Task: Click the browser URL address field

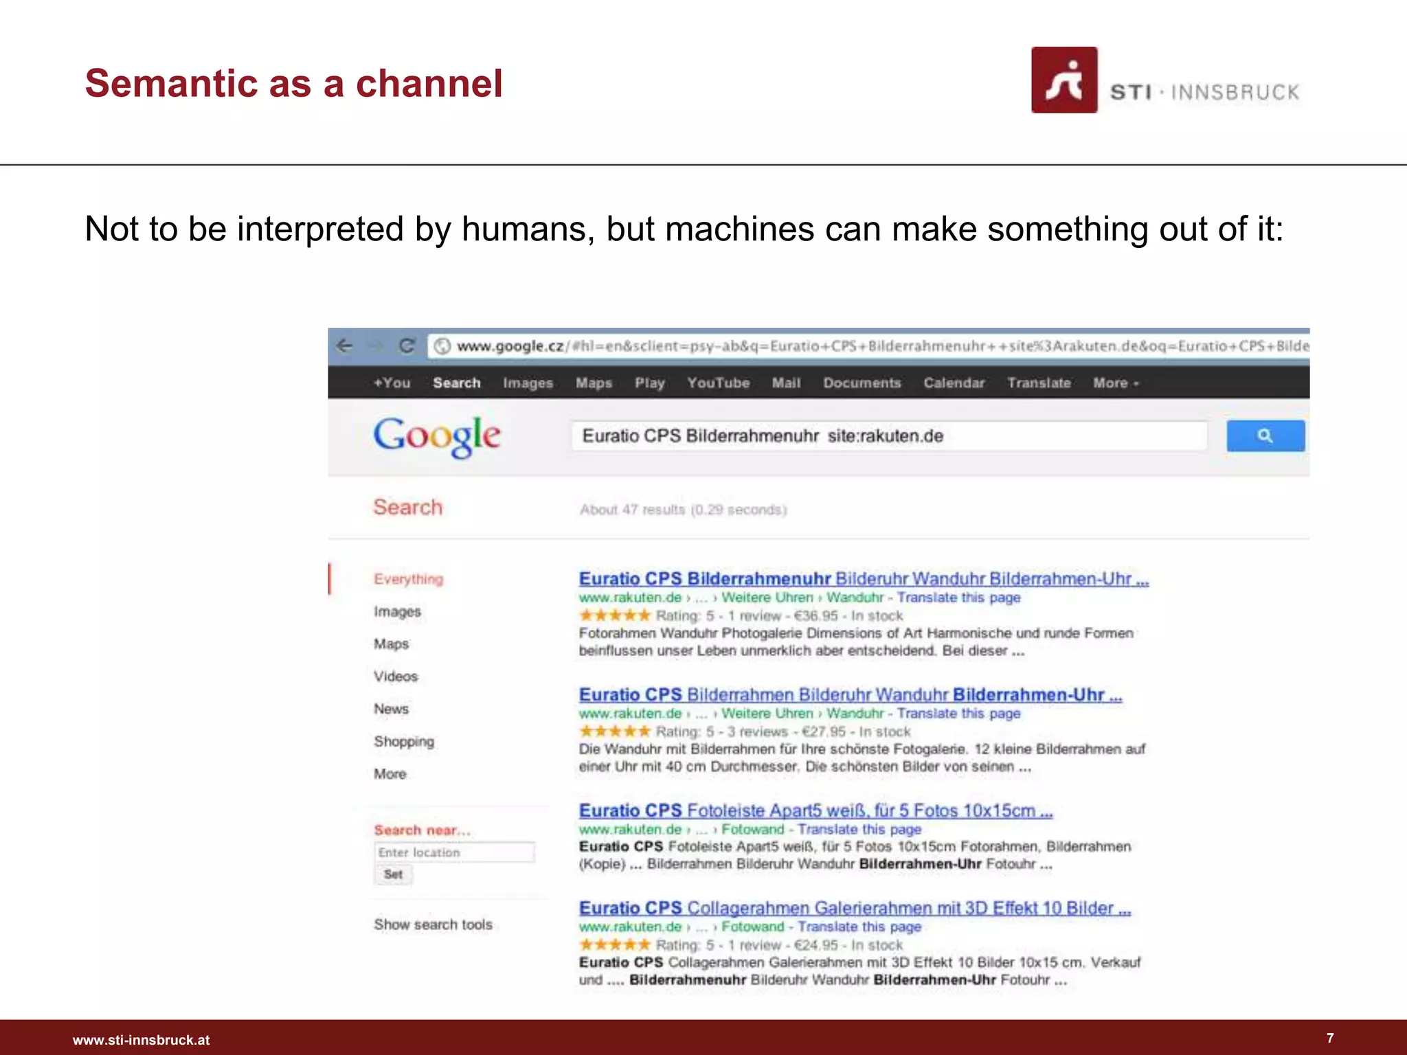Action: 868,346
